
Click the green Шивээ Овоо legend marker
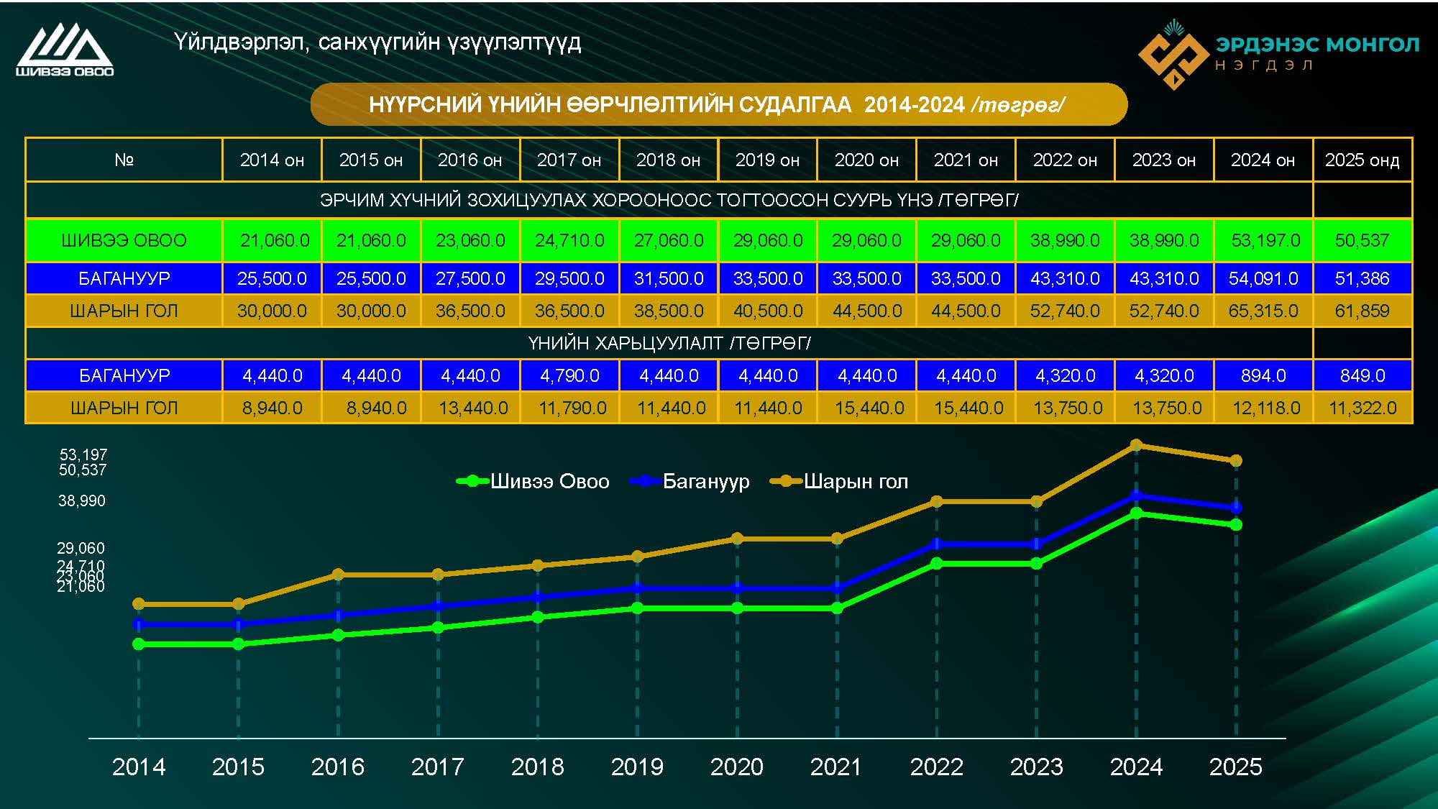(x=472, y=481)
